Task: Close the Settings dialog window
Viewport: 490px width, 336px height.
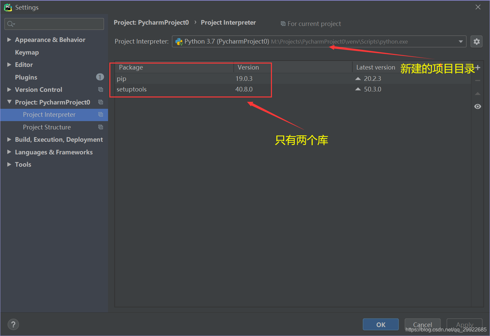Action: [x=478, y=7]
